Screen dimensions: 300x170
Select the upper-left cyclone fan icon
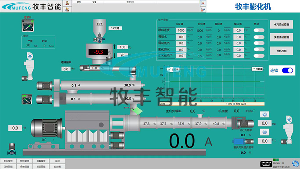[30, 57]
